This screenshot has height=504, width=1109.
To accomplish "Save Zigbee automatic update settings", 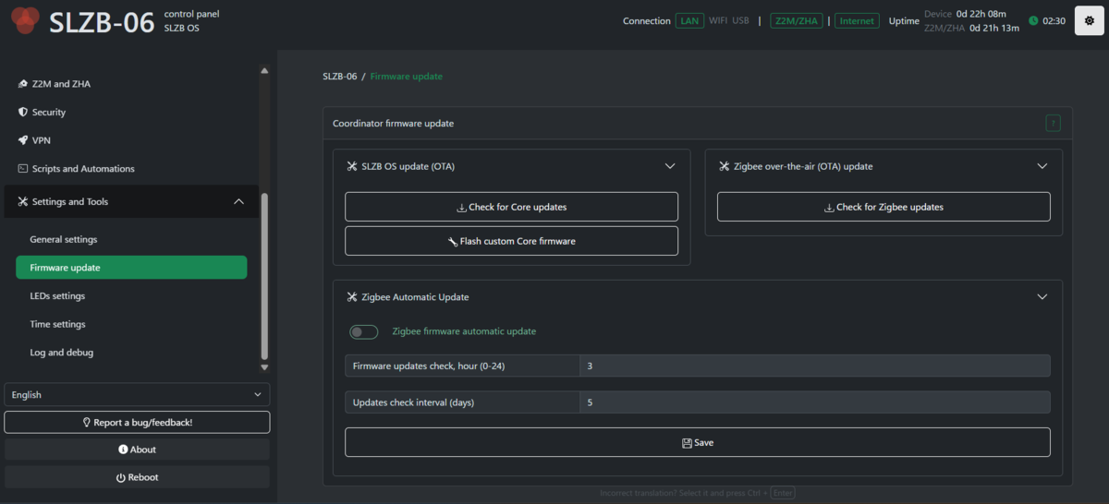I will (698, 442).
